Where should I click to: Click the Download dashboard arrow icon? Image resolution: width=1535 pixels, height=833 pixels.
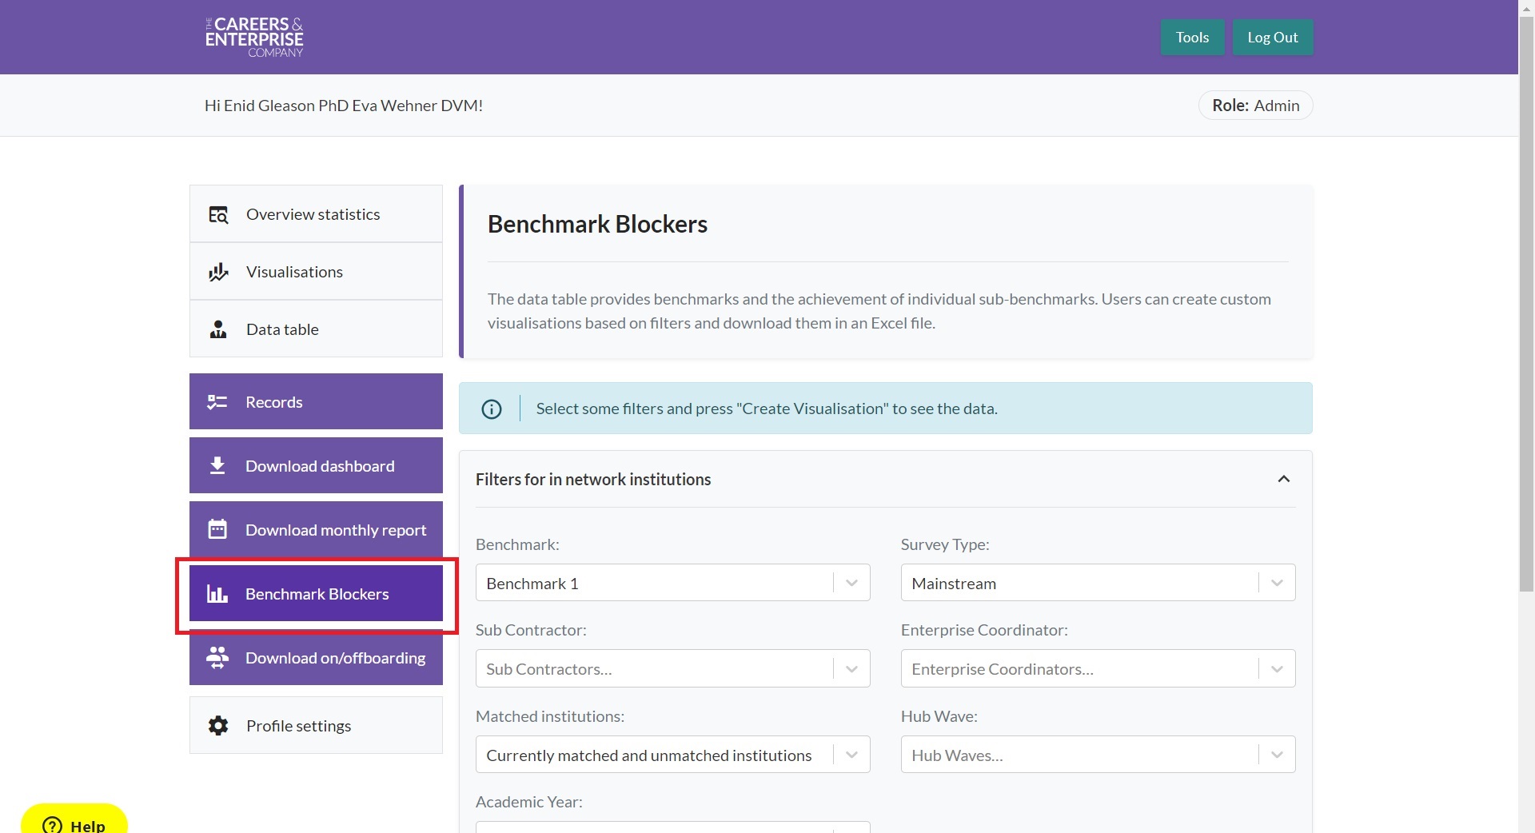217,466
